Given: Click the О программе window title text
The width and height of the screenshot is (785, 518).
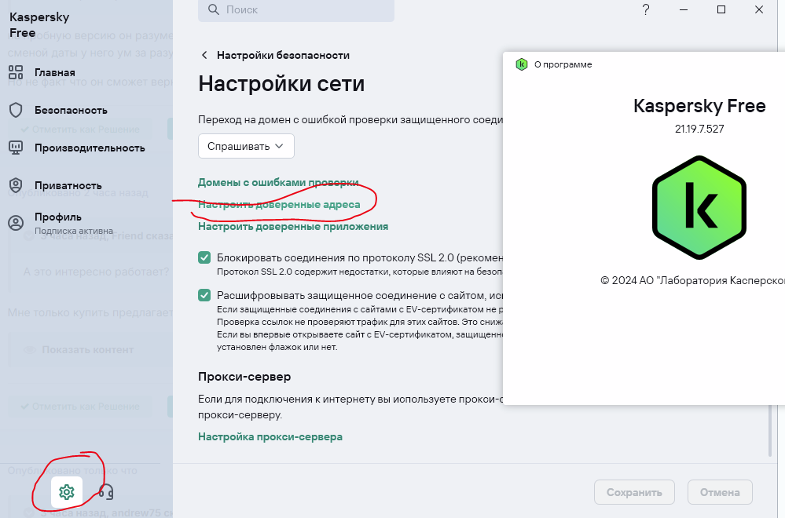Looking at the screenshot, I should tap(563, 64).
